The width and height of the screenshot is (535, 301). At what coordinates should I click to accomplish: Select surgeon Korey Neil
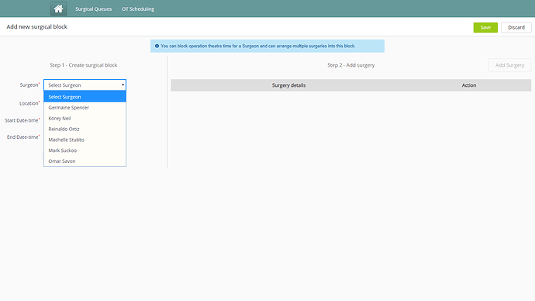pos(85,119)
